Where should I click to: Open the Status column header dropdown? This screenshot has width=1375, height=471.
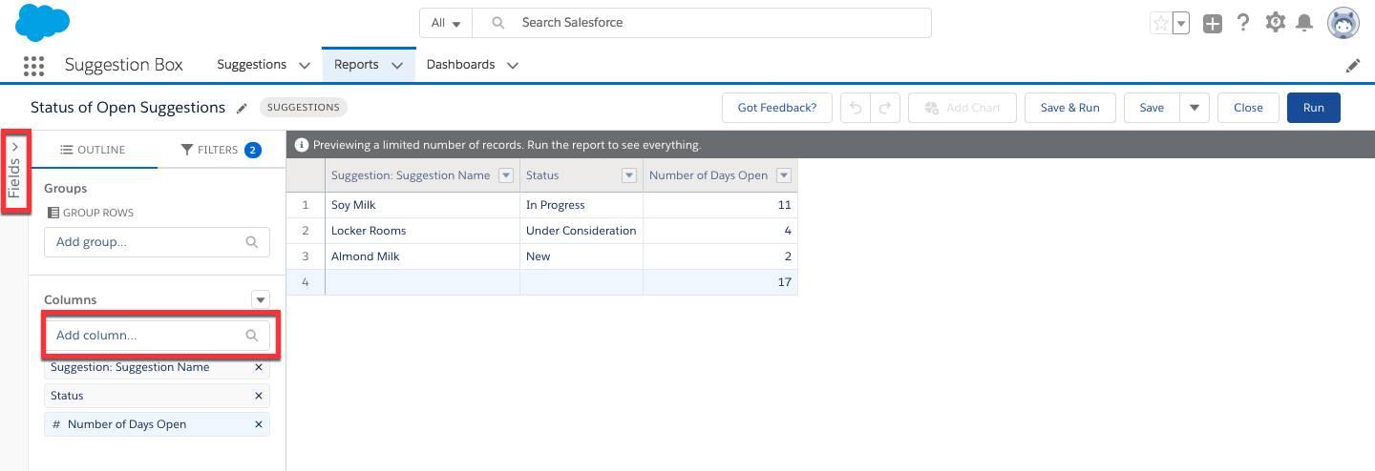(629, 175)
